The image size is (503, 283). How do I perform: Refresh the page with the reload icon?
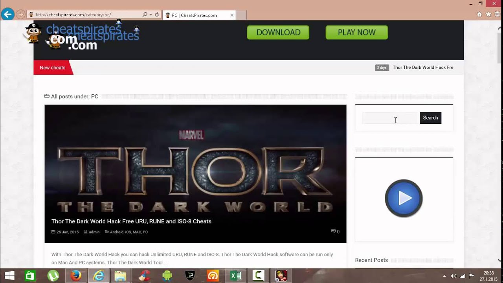(157, 15)
